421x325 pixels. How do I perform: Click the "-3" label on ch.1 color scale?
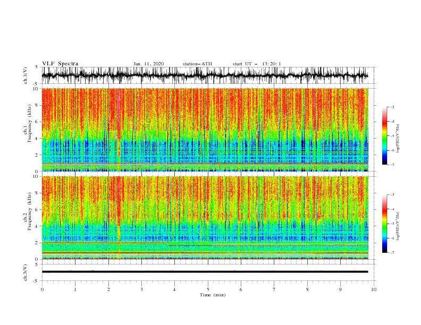click(x=392, y=107)
